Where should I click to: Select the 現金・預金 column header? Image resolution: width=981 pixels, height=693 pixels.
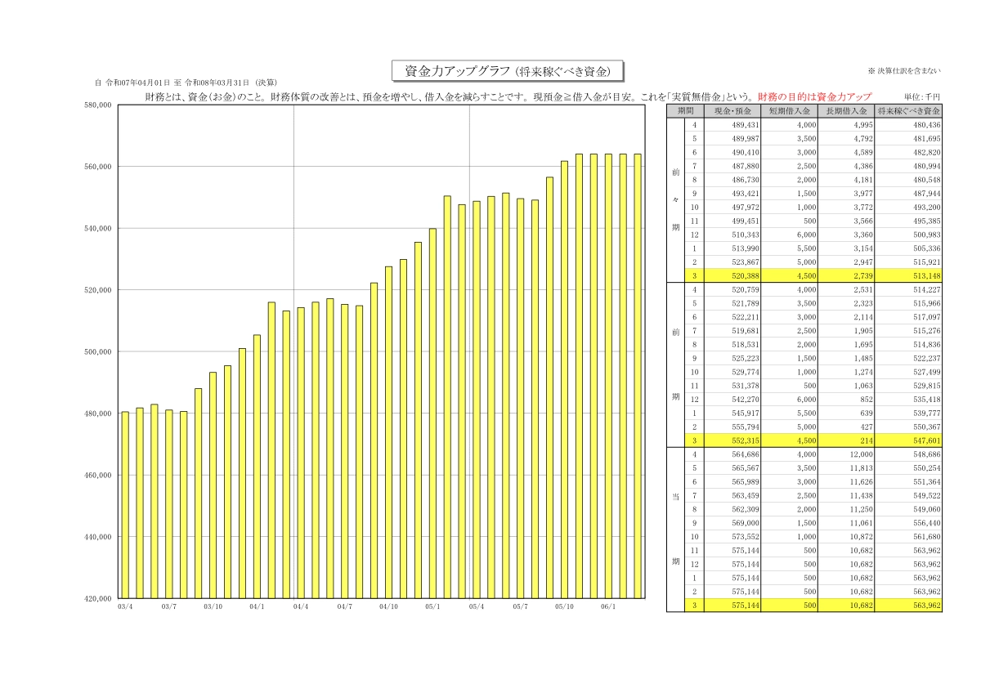732,110
